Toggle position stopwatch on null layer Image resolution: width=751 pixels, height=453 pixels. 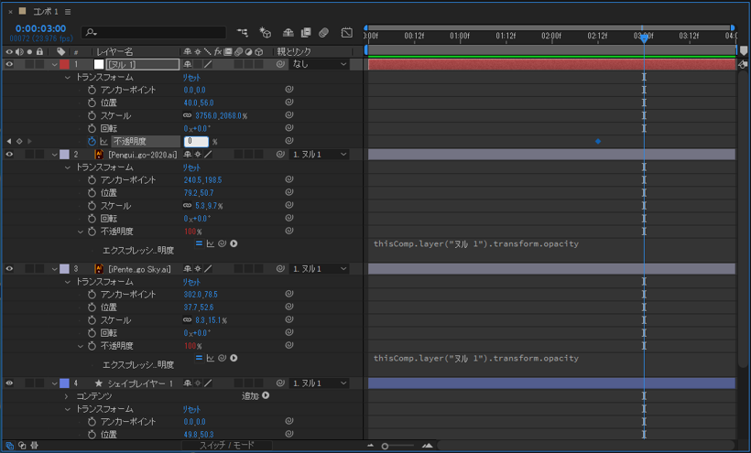tap(92, 102)
